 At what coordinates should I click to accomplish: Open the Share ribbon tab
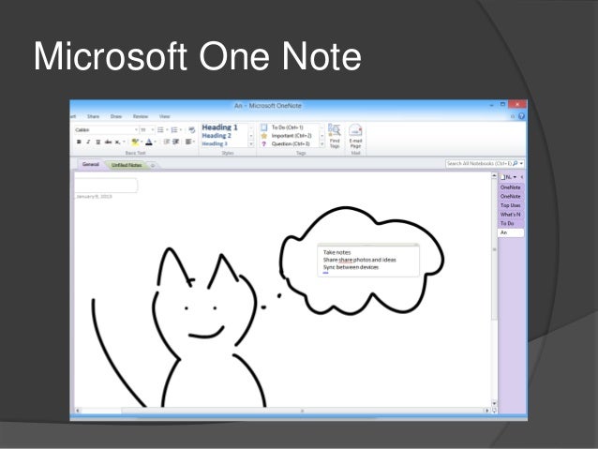93,116
